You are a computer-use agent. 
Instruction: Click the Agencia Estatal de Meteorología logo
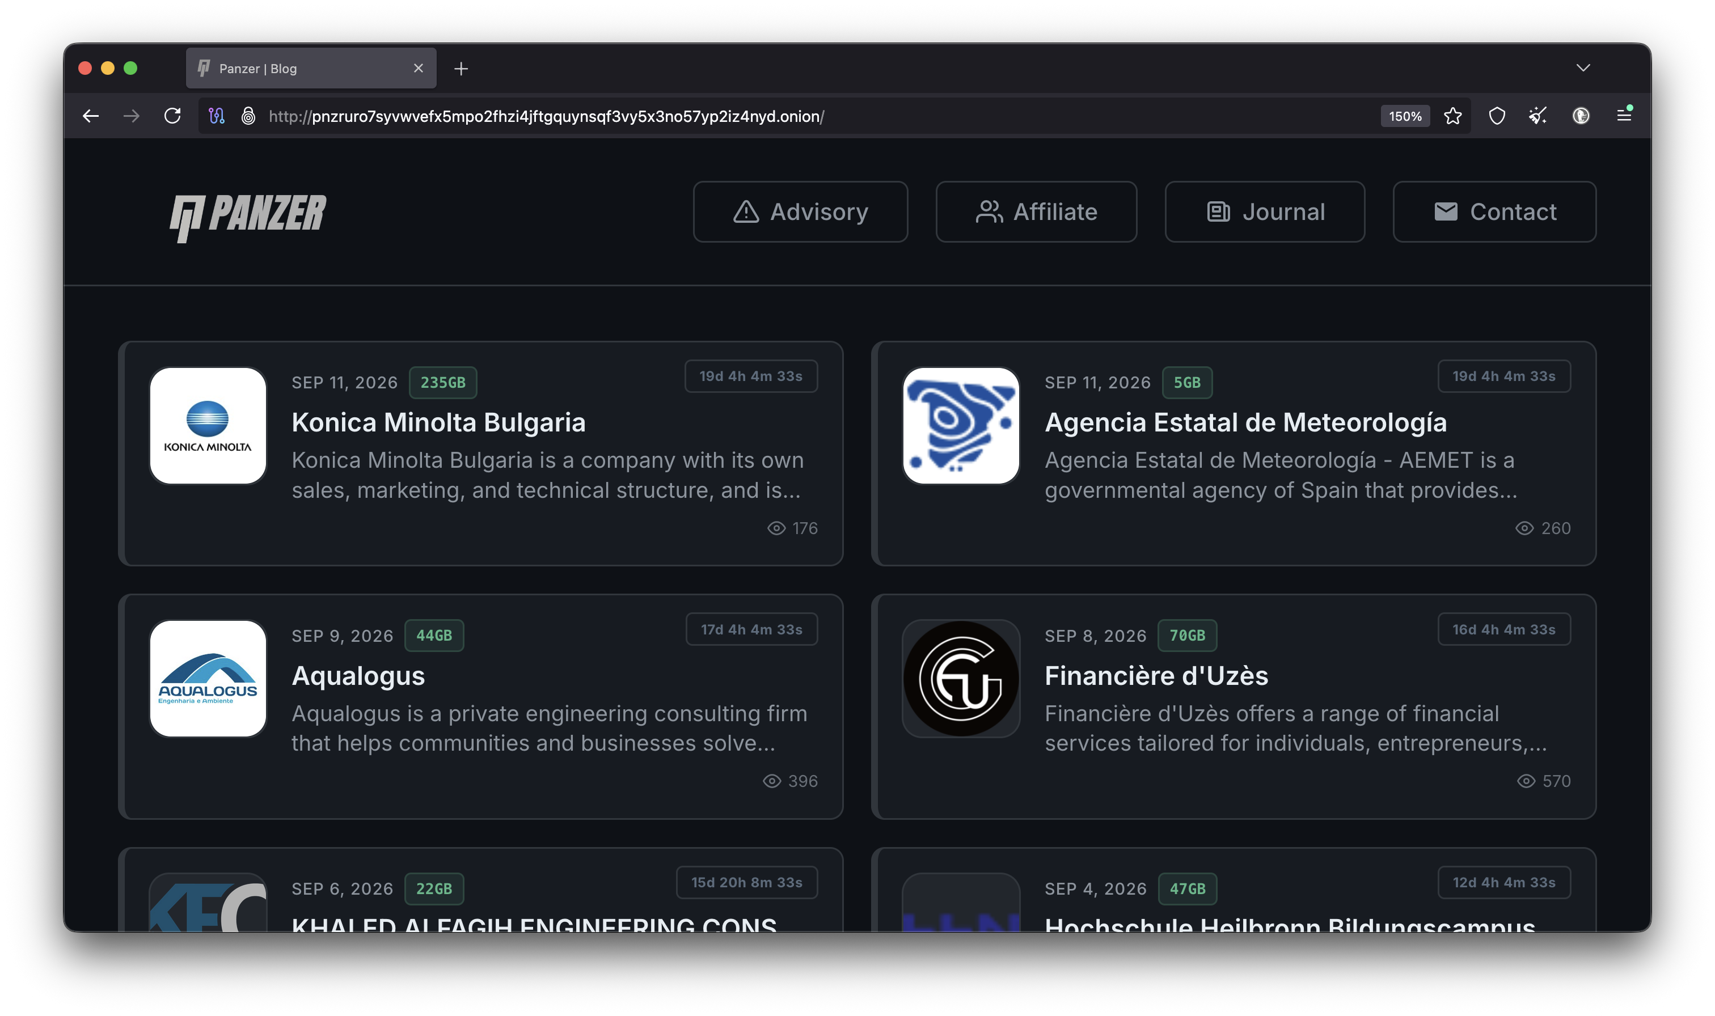pyautogui.click(x=961, y=426)
